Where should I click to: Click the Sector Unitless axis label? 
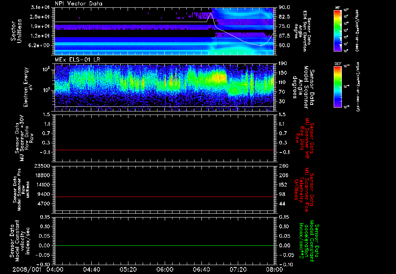click(x=15, y=31)
